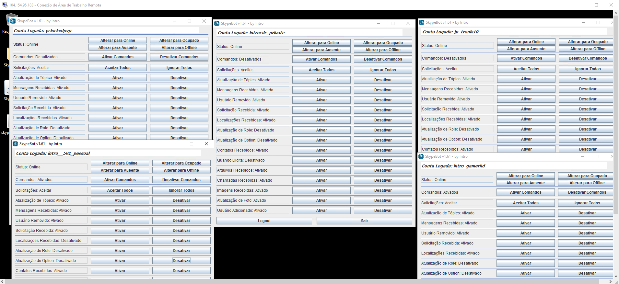Image resolution: width=619 pixels, height=284 pixels.
Task: Click Desativar Comandos in intro__591_pessoal window
Action: [181, 180]
